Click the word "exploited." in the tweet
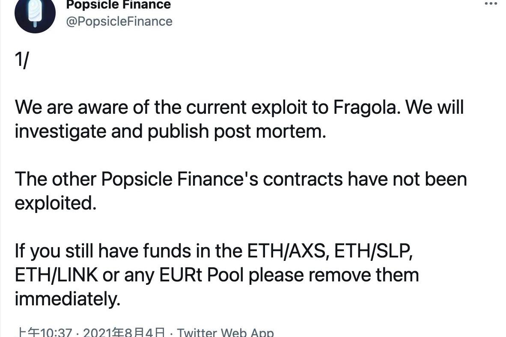 pos(56,203)
